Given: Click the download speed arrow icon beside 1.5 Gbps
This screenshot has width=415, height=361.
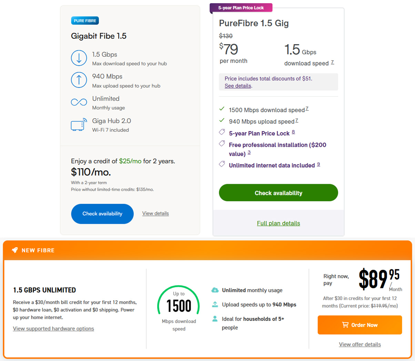Looking at the screenshot, I should (79, 58).
